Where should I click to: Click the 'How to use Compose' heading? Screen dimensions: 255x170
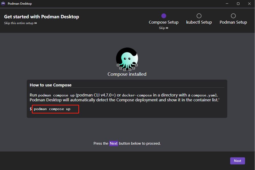pyautogui.click(x=50, y=85)
